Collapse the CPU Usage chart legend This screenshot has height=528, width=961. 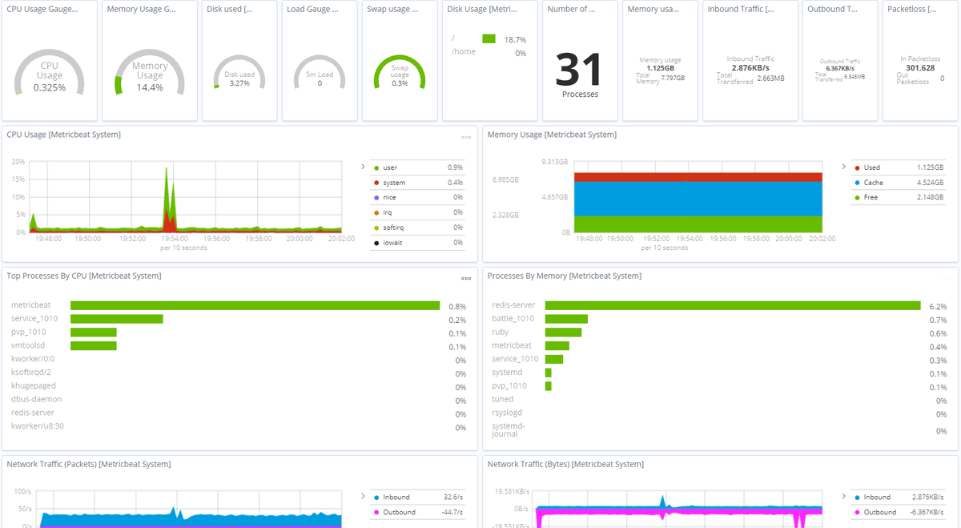[363, 167]
